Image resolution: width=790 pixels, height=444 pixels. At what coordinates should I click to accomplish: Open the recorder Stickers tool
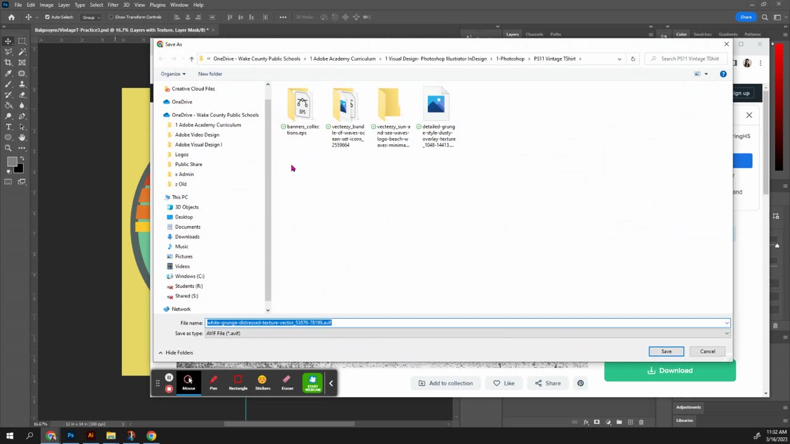pyautogui.click(x=262, y=382)
